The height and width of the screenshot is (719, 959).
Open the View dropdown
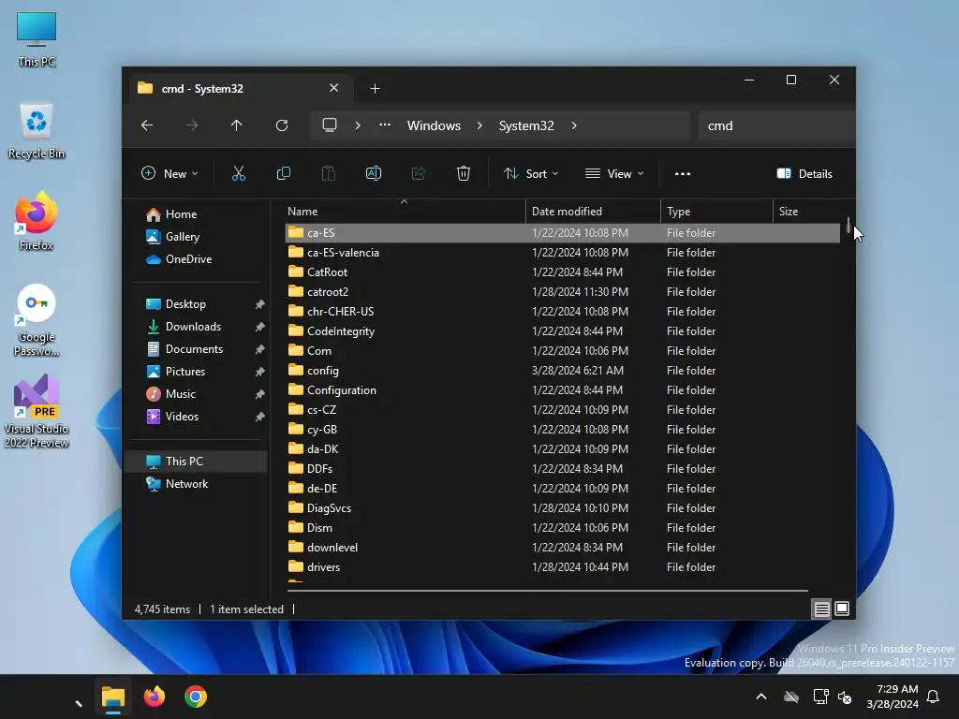614,173
